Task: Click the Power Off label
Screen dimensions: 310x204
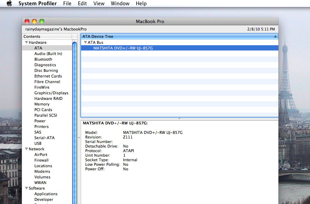Action: [x=95, y=169]
